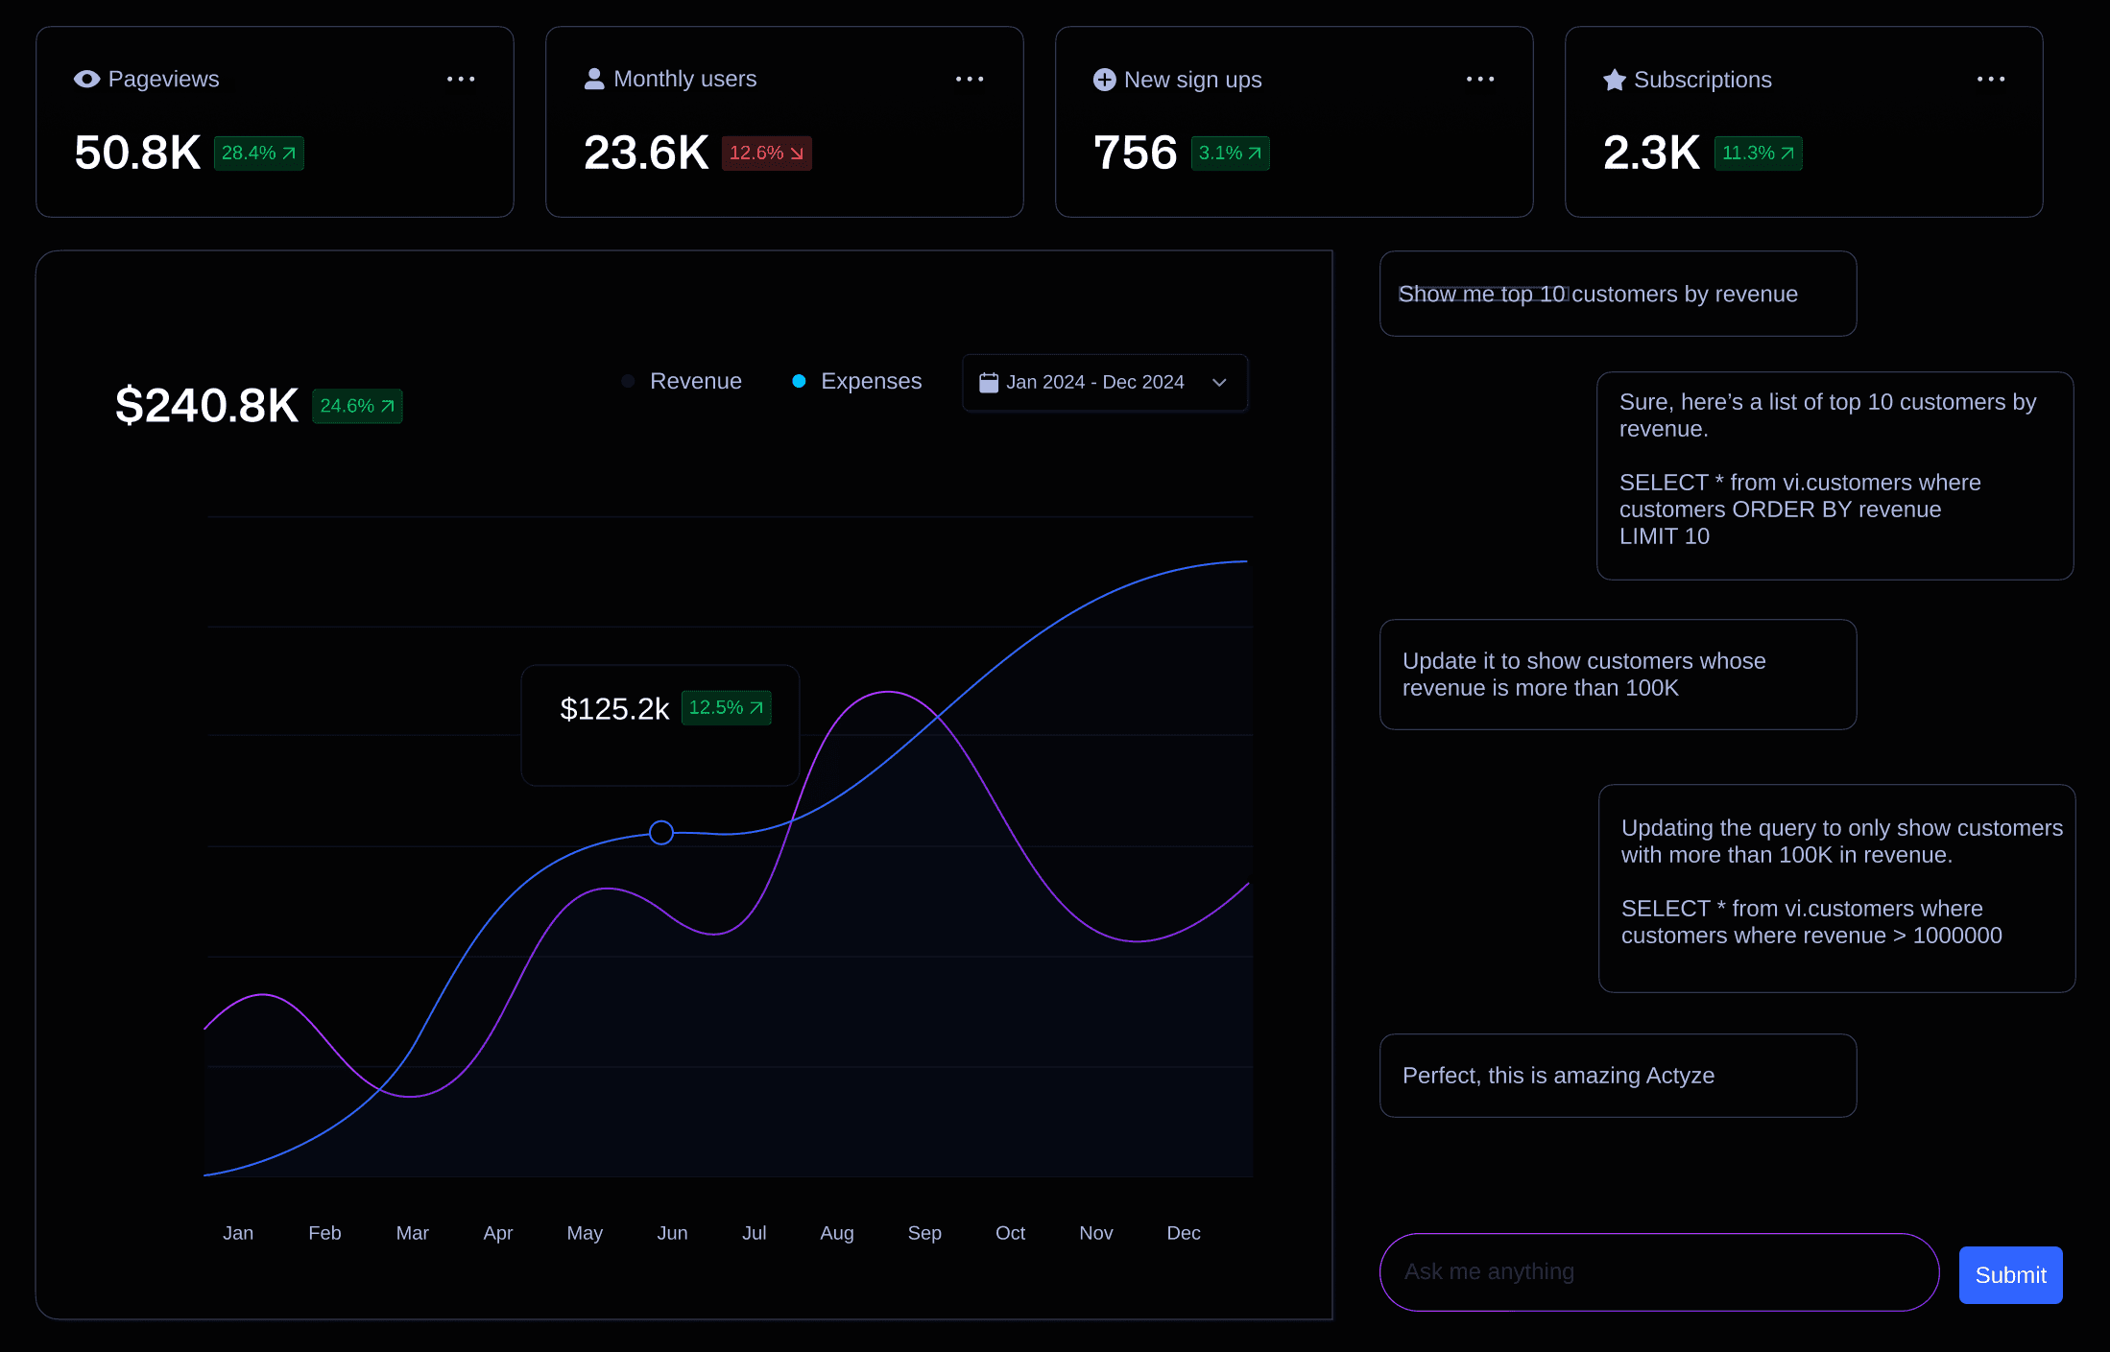Click the Submit button

(x=2010, y=1275)
